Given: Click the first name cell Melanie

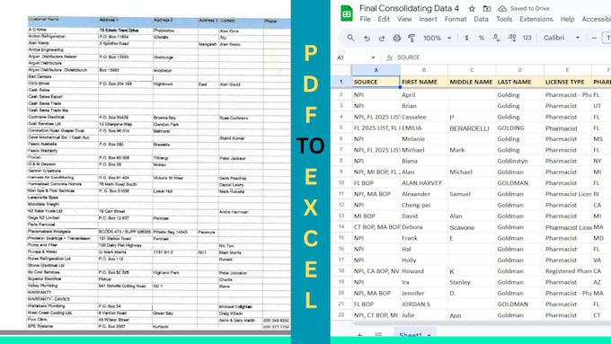Looking at the screenshot, I should click(x=424, y=138).
